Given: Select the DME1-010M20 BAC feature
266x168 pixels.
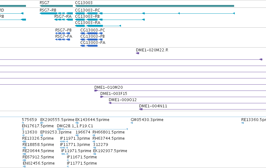Looking at the screenshot, I should click(180, 91).
